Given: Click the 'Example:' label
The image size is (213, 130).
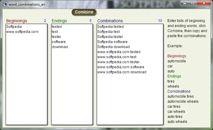Looking at the screenshot, I should coord(175,46).
